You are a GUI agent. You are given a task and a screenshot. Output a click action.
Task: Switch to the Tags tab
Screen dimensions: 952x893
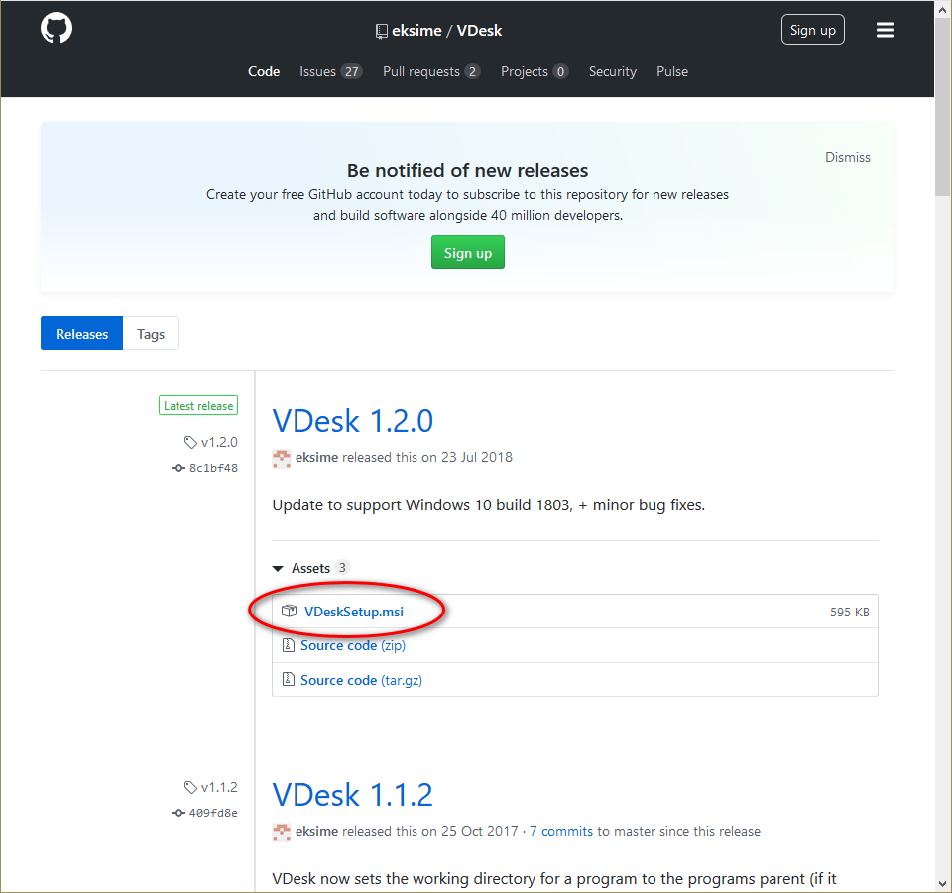click(x=151, y=334)
